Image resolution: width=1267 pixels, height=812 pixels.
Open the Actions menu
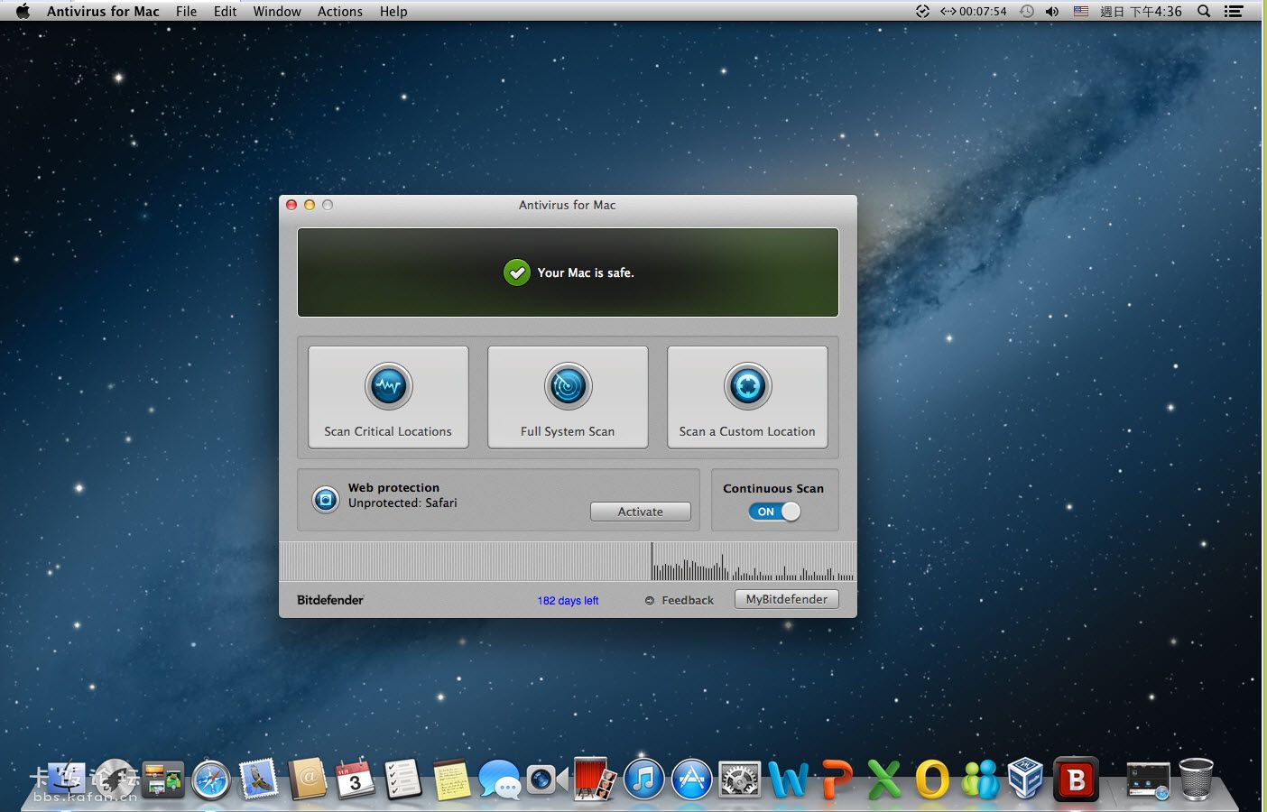[x=340, y=11]
